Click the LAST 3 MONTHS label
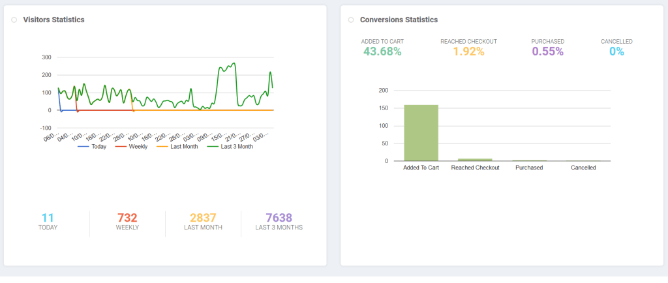Viewport: 668px width, 283px height. point(279,228)
